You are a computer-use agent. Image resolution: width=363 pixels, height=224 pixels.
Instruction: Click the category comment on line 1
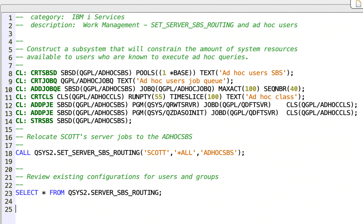pos(77,17)
